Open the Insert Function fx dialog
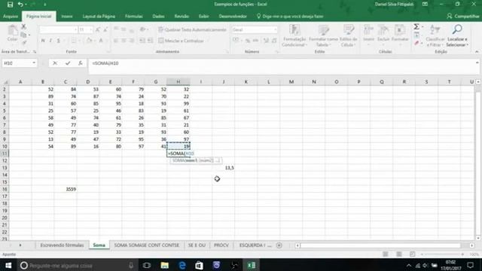 coord(81,63)
